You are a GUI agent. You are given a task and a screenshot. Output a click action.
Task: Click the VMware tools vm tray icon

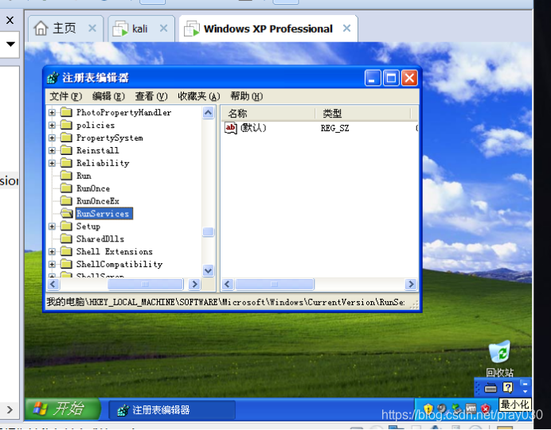point(471,409)
